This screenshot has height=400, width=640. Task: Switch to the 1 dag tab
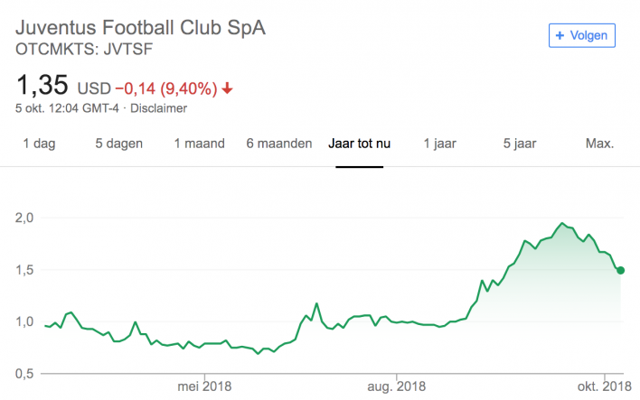click(38, 144)
